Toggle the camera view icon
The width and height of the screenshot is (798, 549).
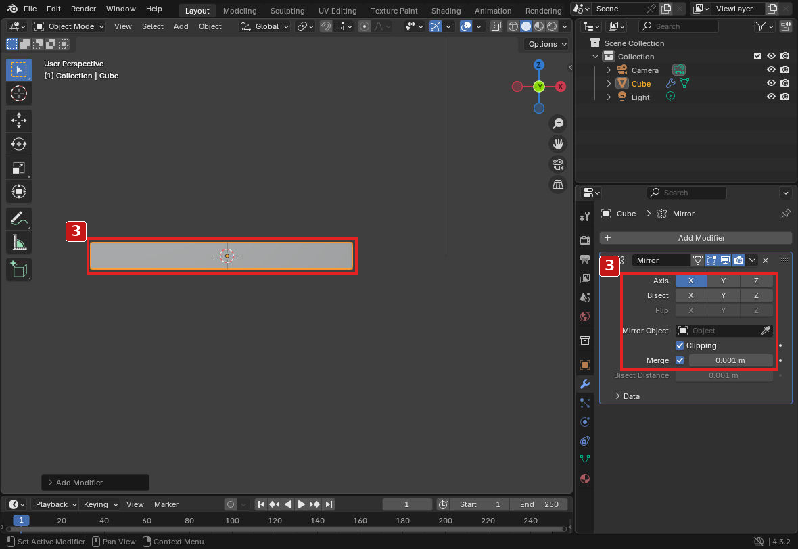(x=559, y=164)
